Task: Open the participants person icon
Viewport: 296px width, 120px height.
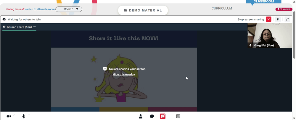Action: (x=141, y=116)
